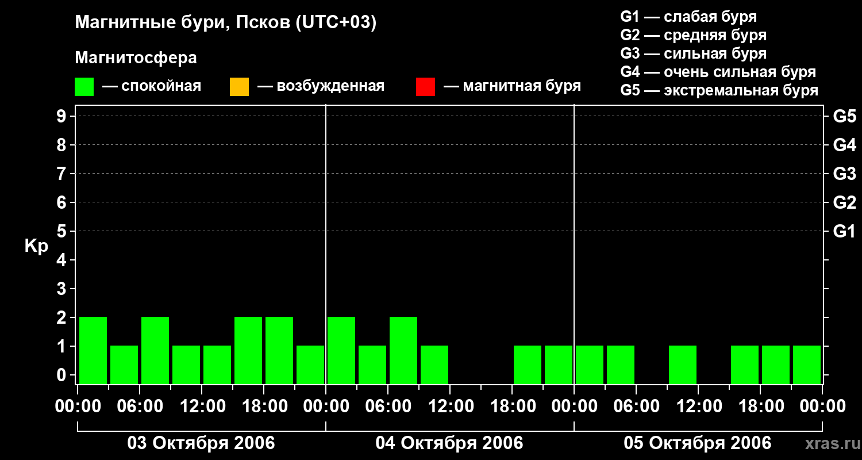Click 'G5 — экстремальная буря' legend line

tap(719, 90)
